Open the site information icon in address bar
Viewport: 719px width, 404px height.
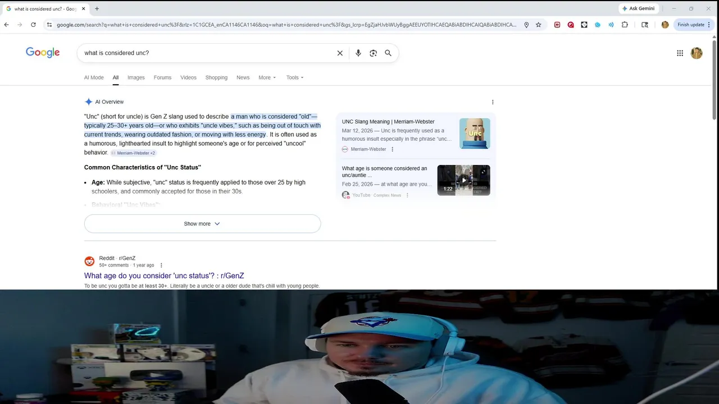49,25
